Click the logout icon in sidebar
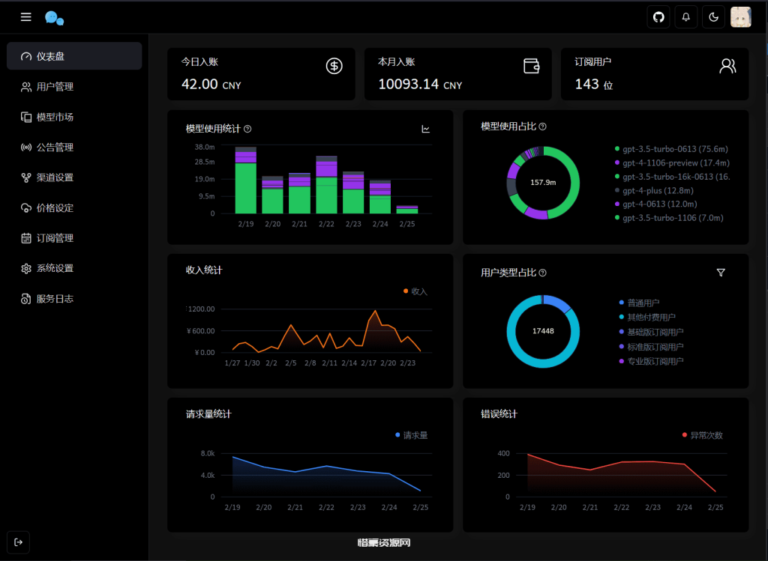 point(19,541)
